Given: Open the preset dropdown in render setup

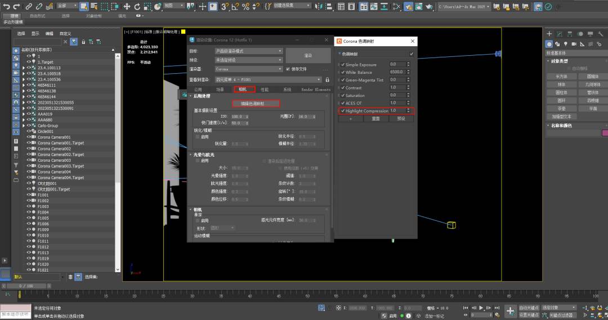Looking at the screenshot, I should (x=249, y=60).
